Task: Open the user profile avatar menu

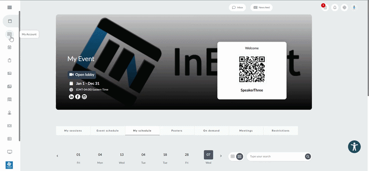Action: pyautogui.click(x=354, y=7)
